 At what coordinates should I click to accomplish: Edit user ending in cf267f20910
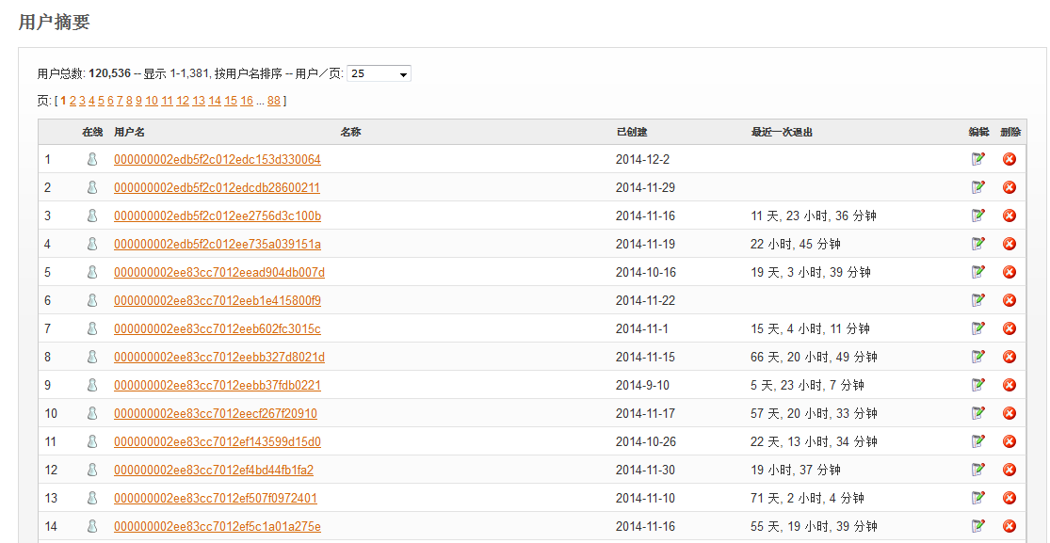tap(978, 412)
